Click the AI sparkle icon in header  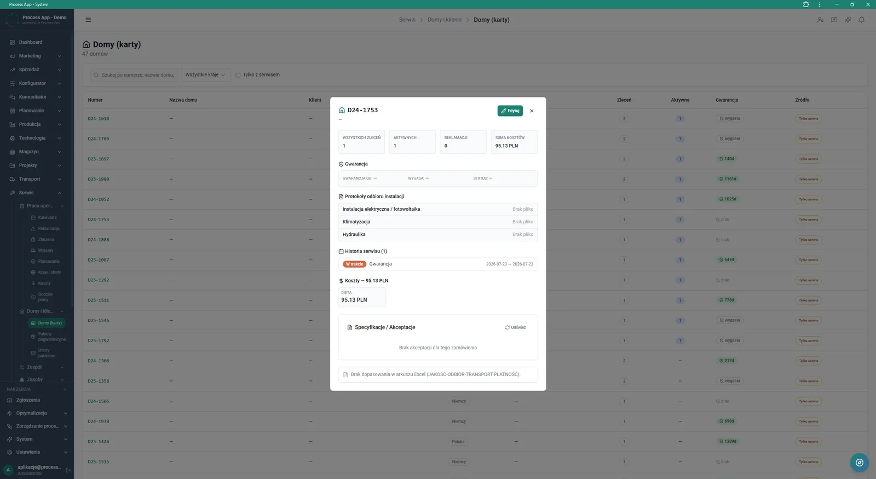pos(848,20)
